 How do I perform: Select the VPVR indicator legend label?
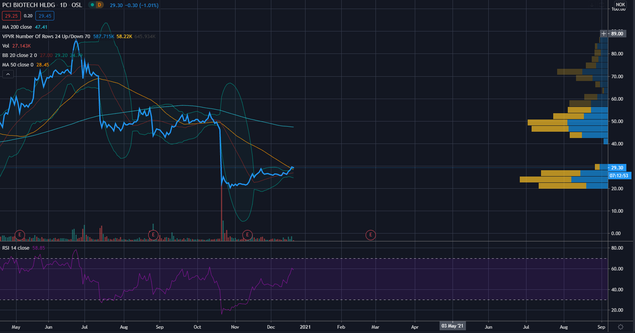point(46,37)
